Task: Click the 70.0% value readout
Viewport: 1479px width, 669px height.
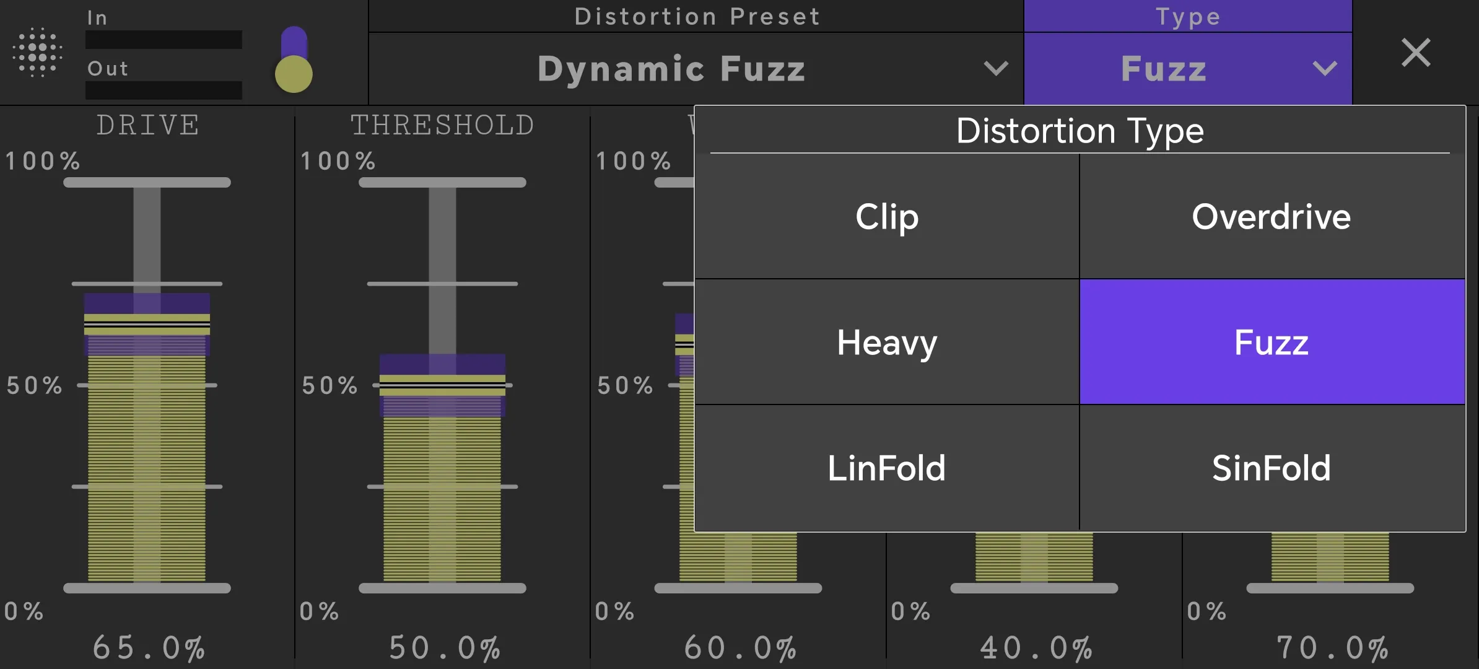Action: coord(1332,648)
